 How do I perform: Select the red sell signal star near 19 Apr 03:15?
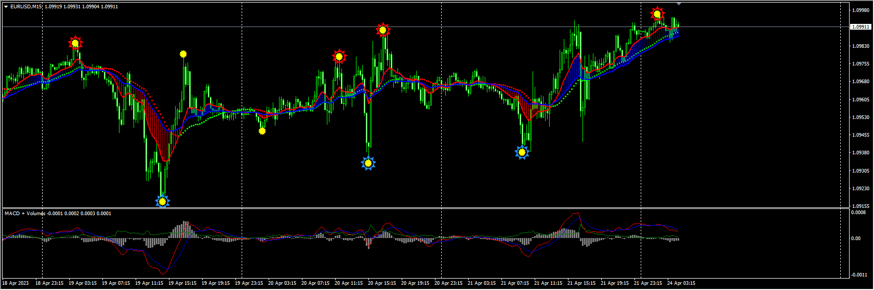[76, 43]
